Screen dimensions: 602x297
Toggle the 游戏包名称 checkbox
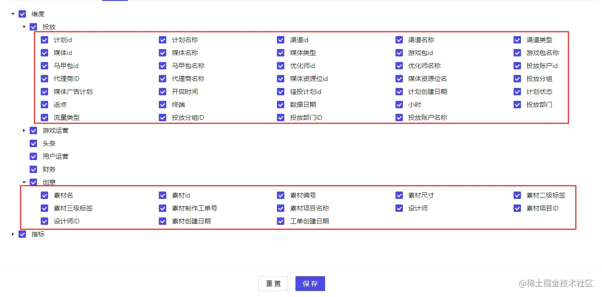click(x=517, y=53)
